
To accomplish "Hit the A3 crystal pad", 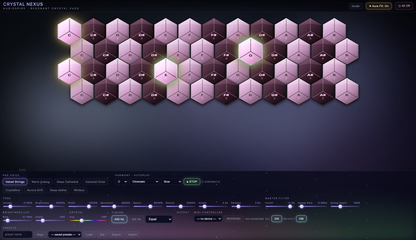I will coord(286,71).
